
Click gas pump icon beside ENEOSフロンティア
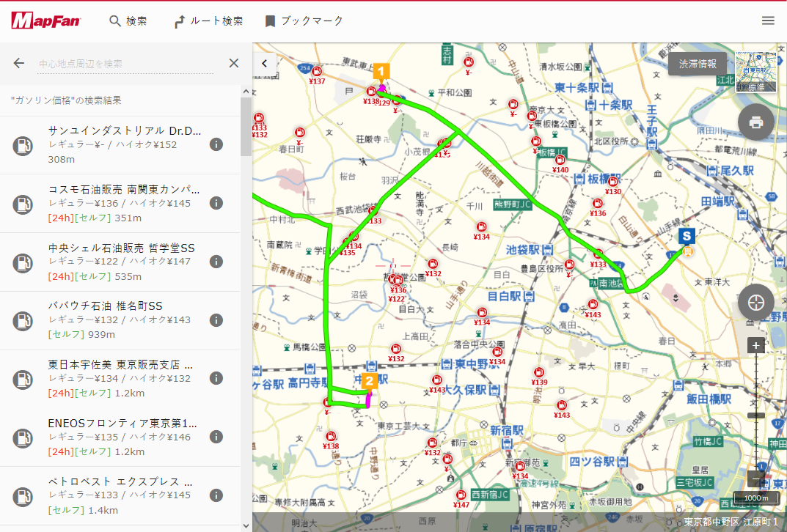(23, 438)
